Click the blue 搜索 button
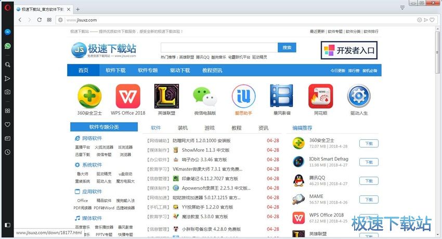 pos(287,48)
